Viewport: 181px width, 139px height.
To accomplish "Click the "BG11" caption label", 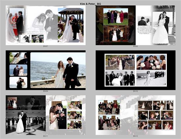I will (45, 136).
